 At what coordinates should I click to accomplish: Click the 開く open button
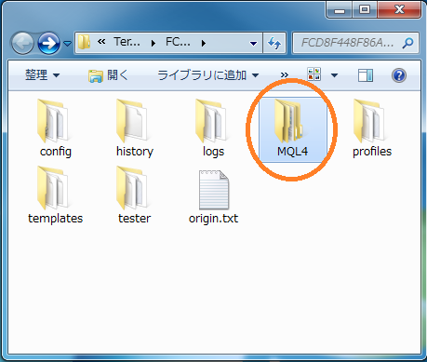108,75
